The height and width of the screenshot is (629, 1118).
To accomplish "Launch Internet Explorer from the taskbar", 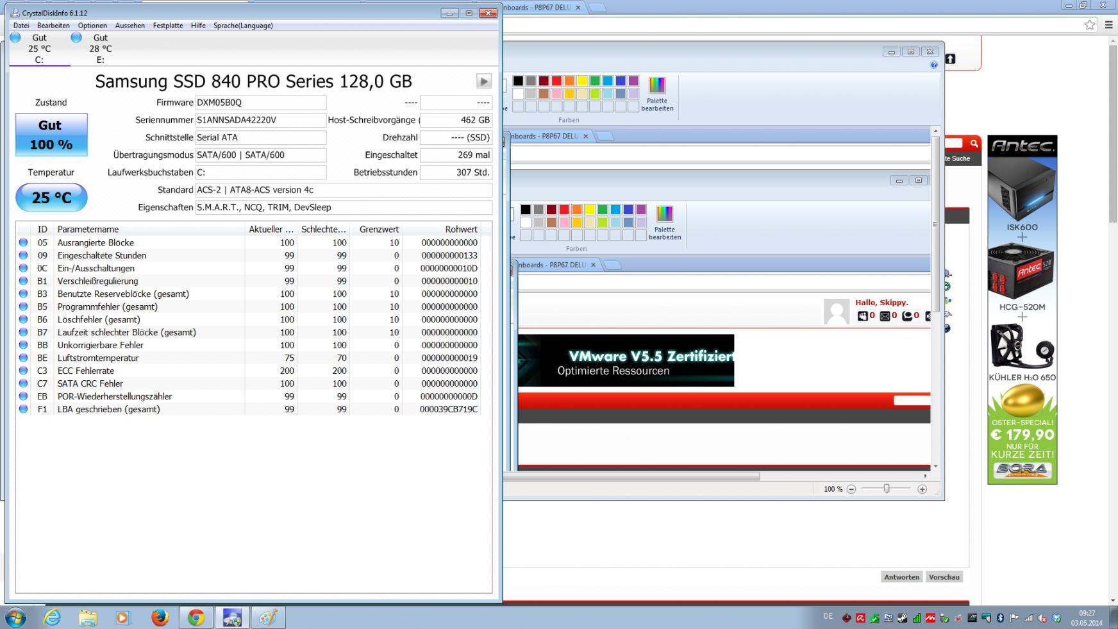I will click(x=52, y=617).
